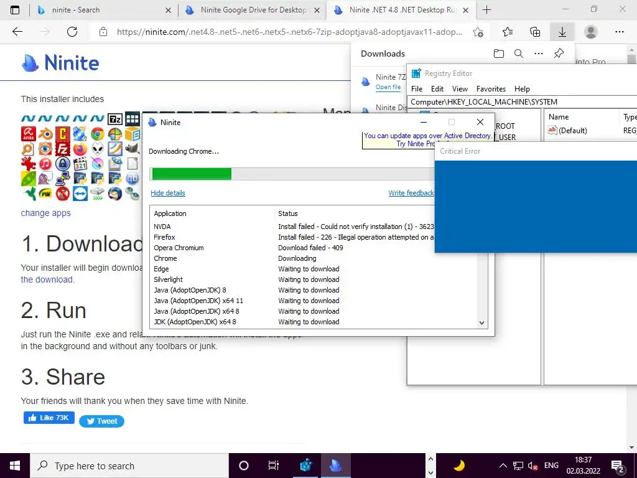The height and width of the screenshot is (478, 637).
Task: Click the IrfanView red icon
Action: (29, 164)
